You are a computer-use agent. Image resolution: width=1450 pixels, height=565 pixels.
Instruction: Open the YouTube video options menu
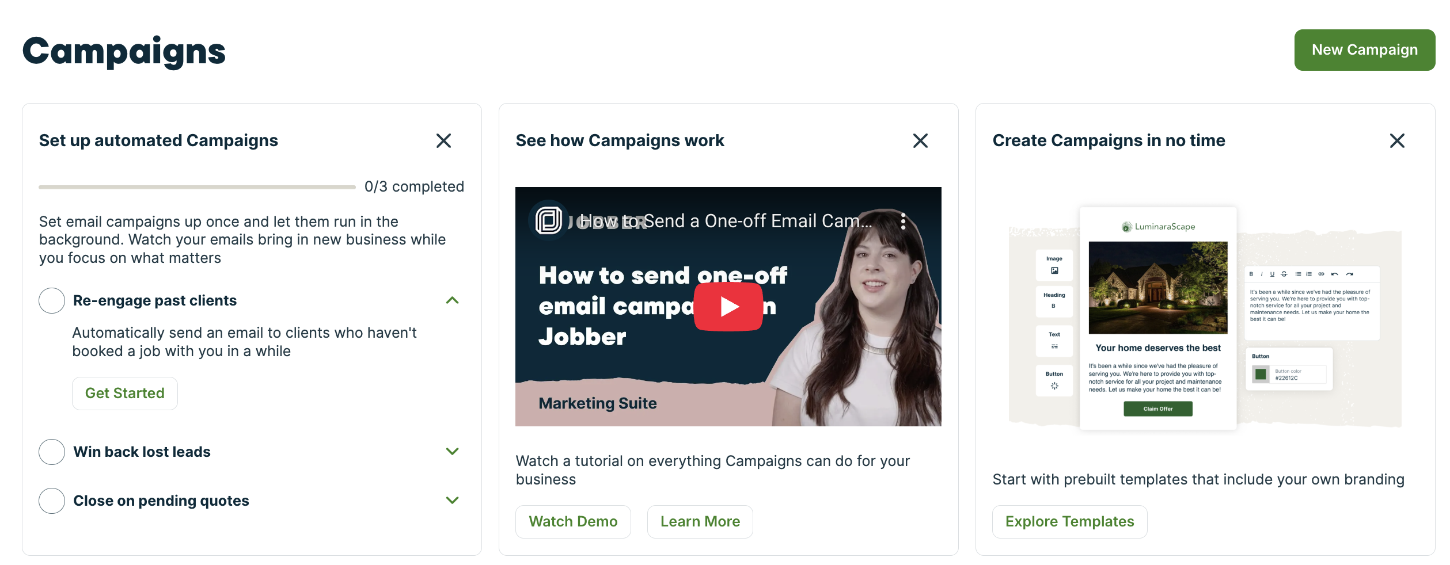903,222
